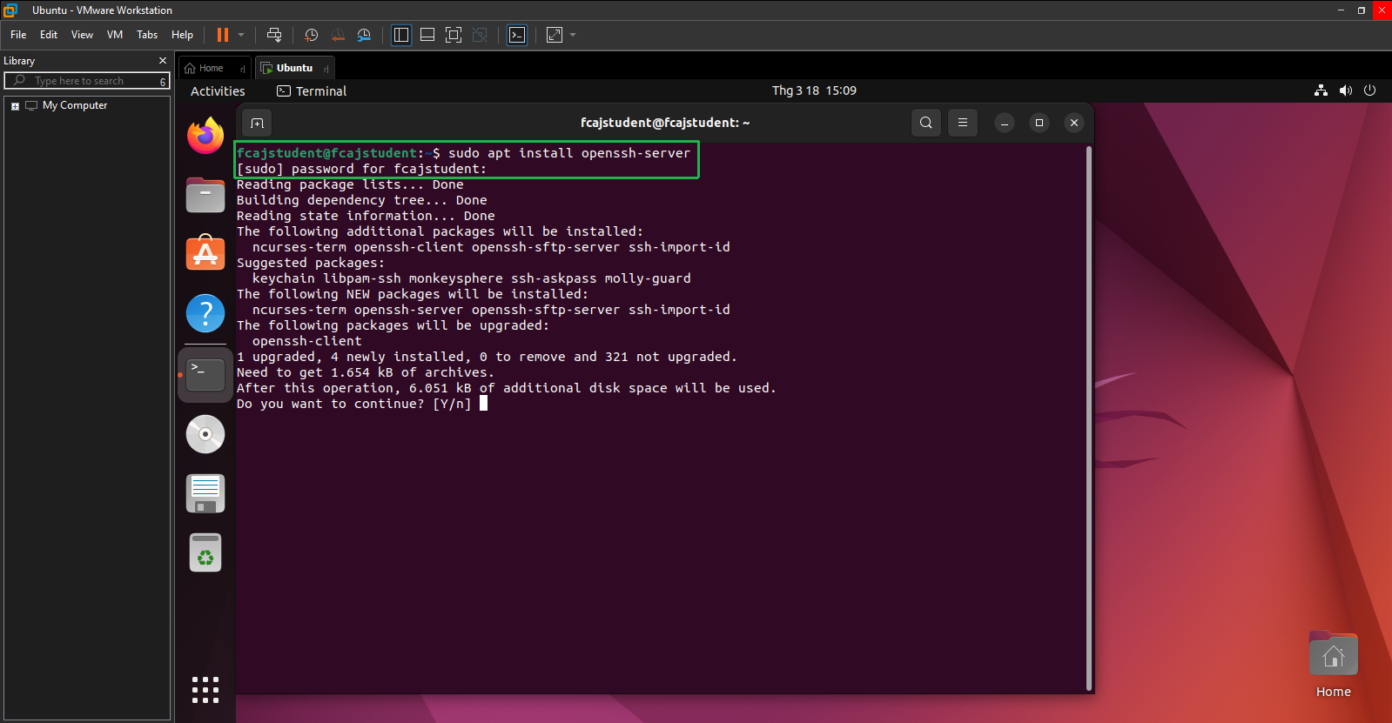
Task: Launch Firefox from the dock
Action: point(205,135)
